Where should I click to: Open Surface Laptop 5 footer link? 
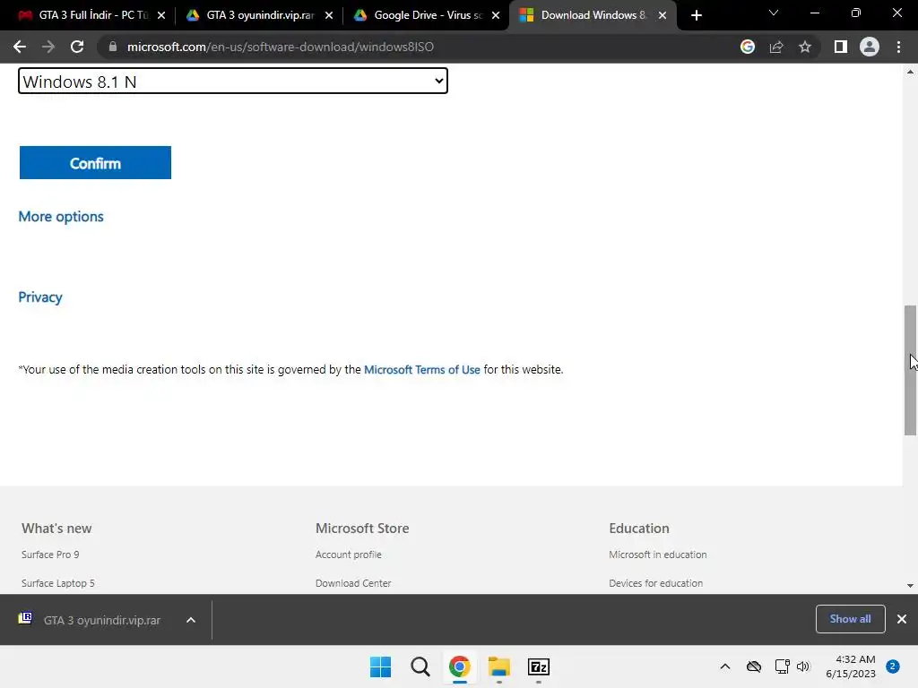[58, 583]
